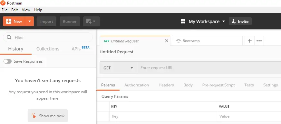Open the APIs BETA tab
Screen dimensions: 281x124
click(81, 49)
